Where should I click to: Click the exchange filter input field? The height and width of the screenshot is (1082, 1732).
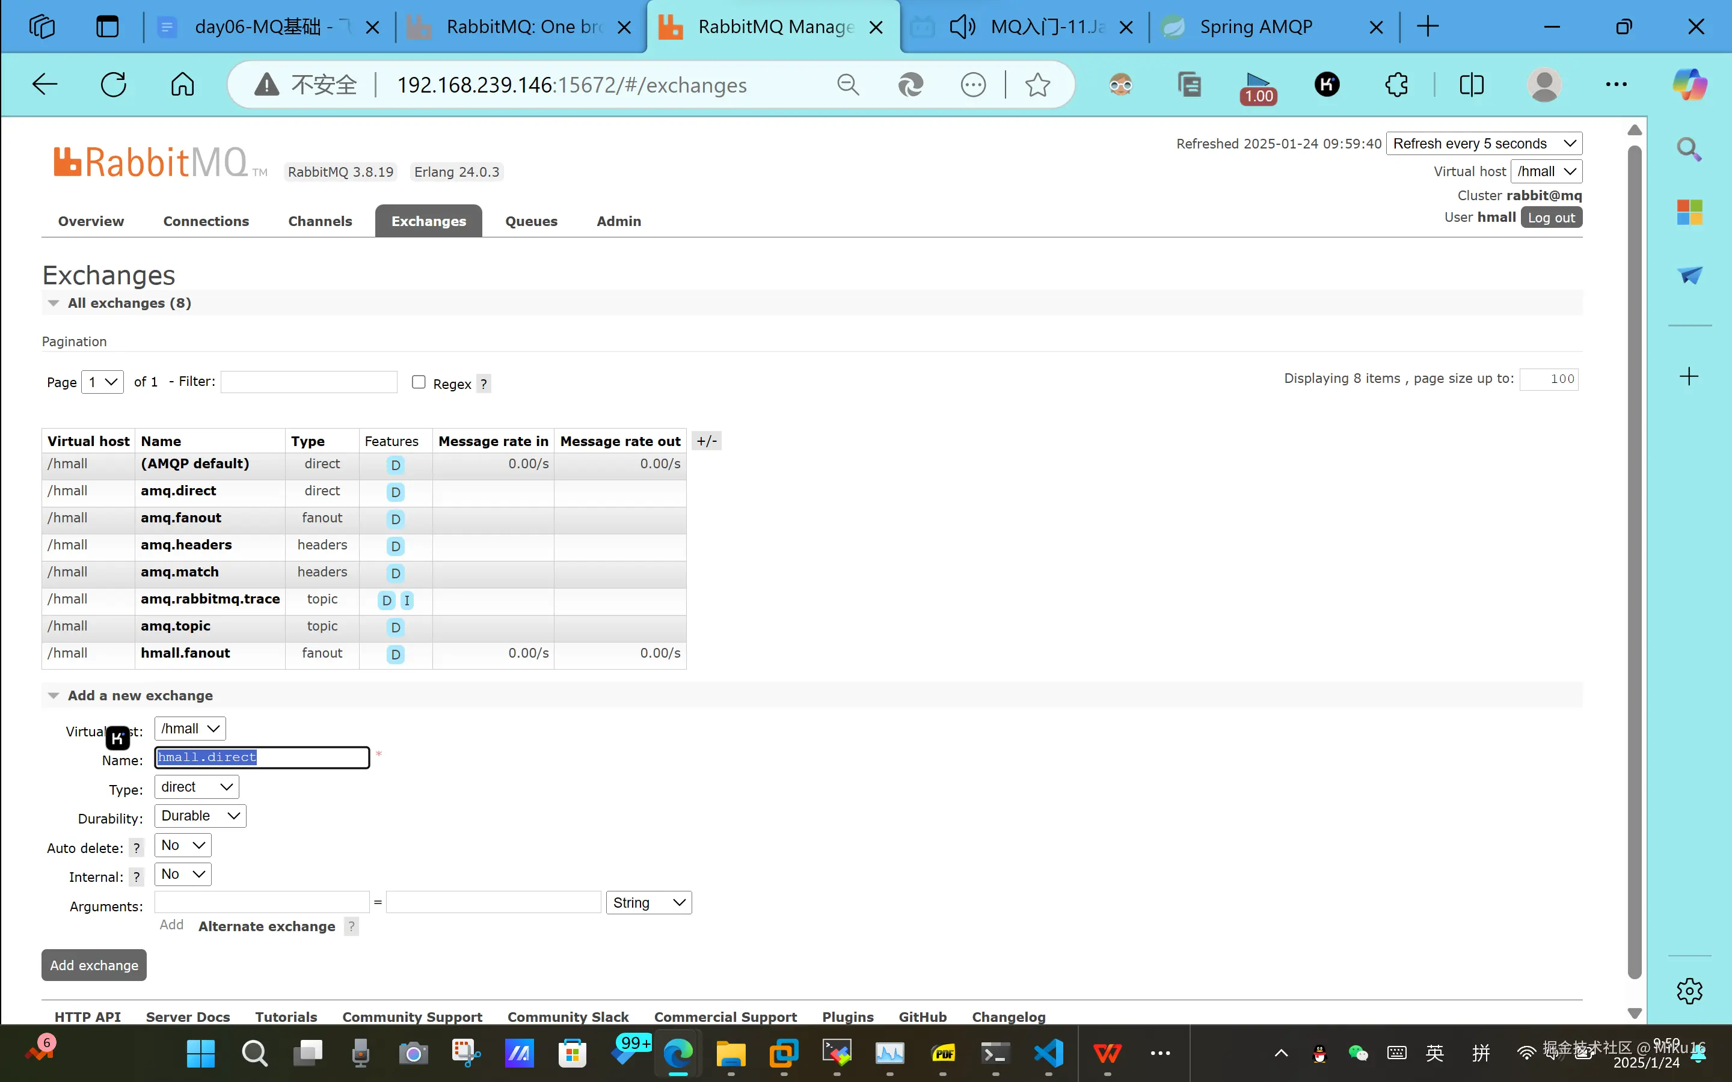(x=309, y=382)
